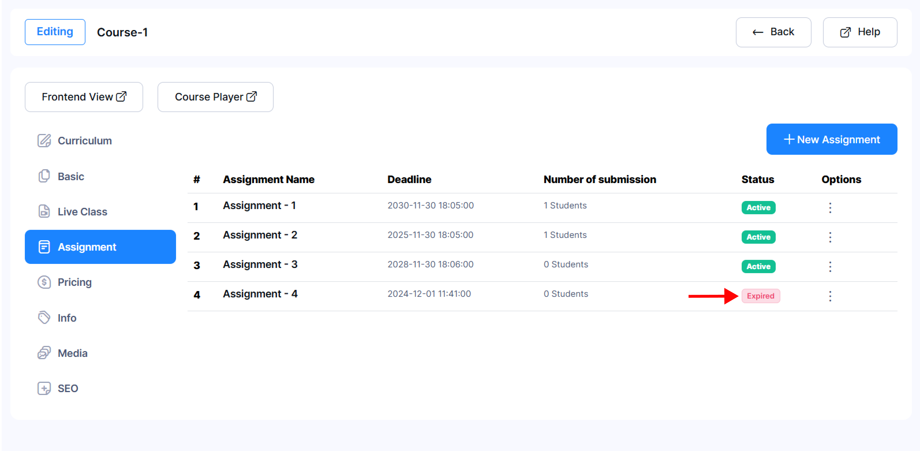Open options menu for Assignment - 2

tap(830, 237)
